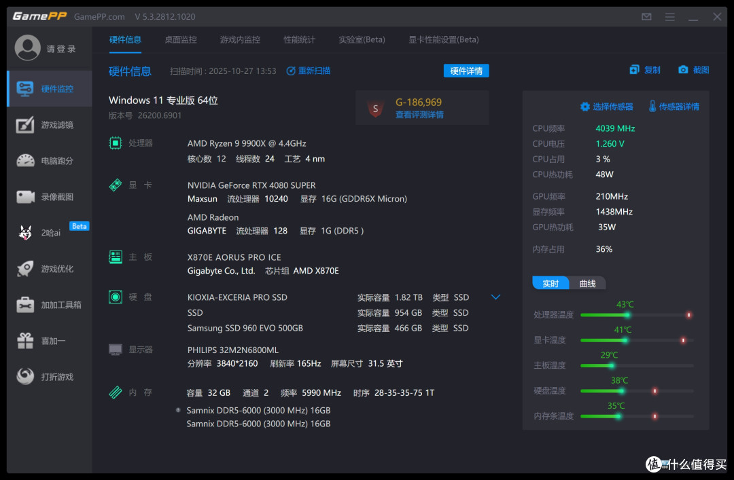Switch to 曲线 curve view
Viewport: 734px width, 480px height.
pos(587,283)
